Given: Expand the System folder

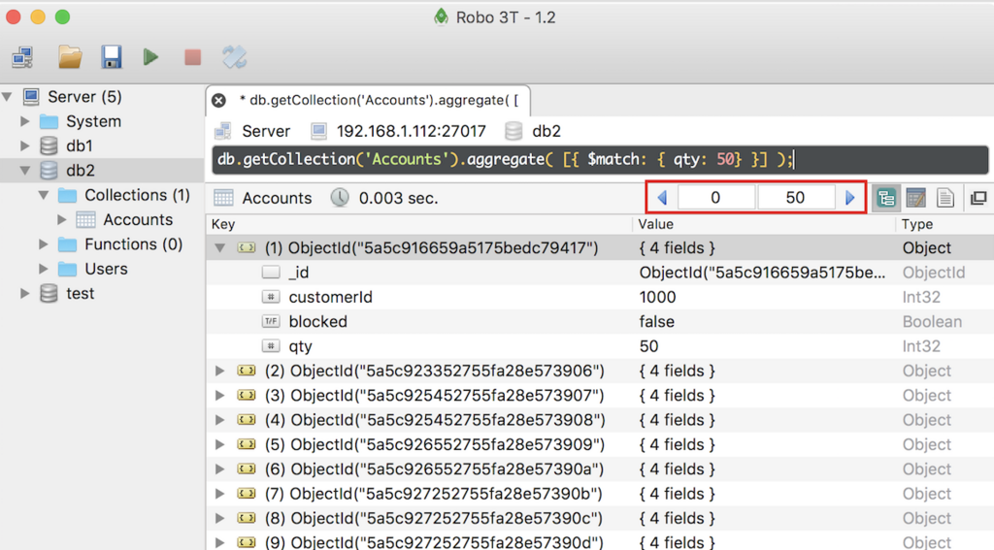Looking at the screenshot, I should click(x=24, y=121).
